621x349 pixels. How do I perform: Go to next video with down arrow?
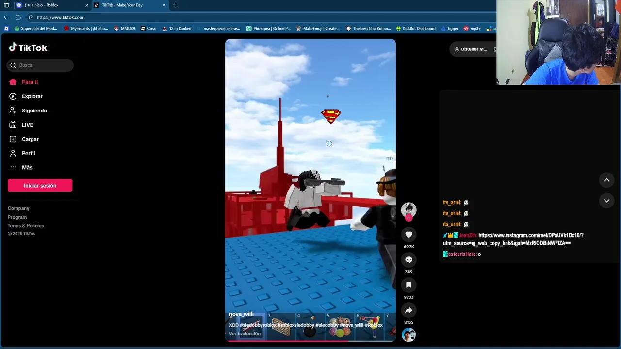click(x=606, y=201)
